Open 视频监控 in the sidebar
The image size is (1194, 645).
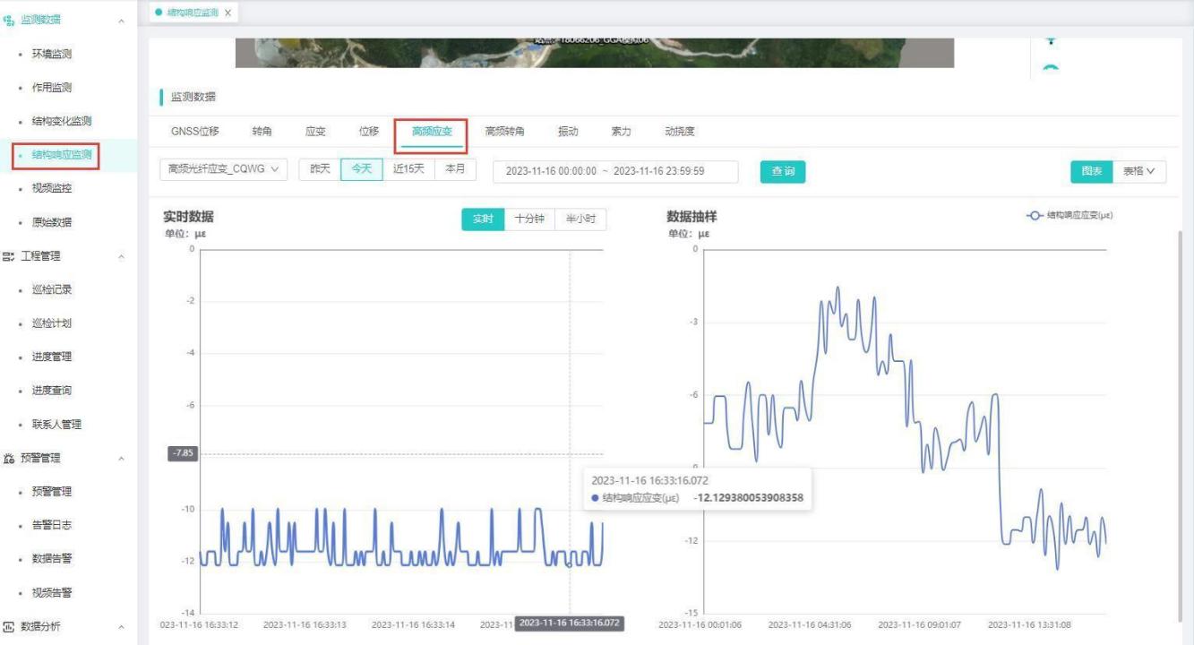52,188
